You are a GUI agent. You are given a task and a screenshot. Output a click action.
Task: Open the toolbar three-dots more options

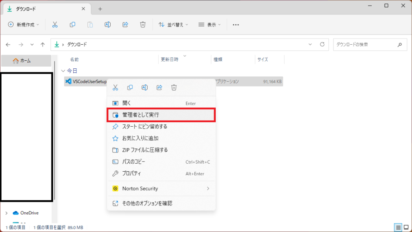tap(236, 25)
